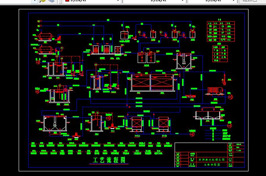Select the conical clarifier tank at upper right

184,61
